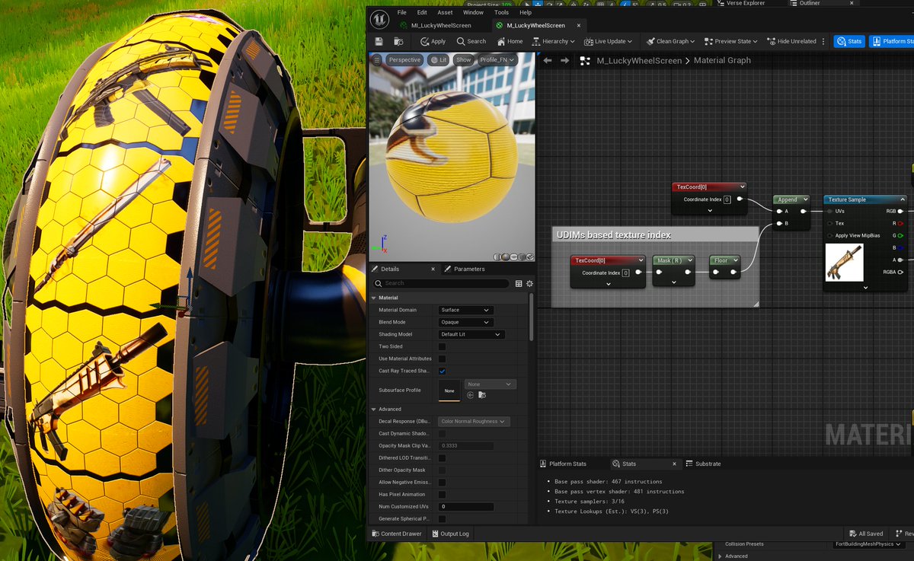Open the File menu
The image size is (914, 561).
(x=401, y=12)
